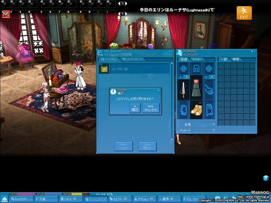Open スキル skill menu button
This screenshot has height=203, width=271.
coord(71,199)
